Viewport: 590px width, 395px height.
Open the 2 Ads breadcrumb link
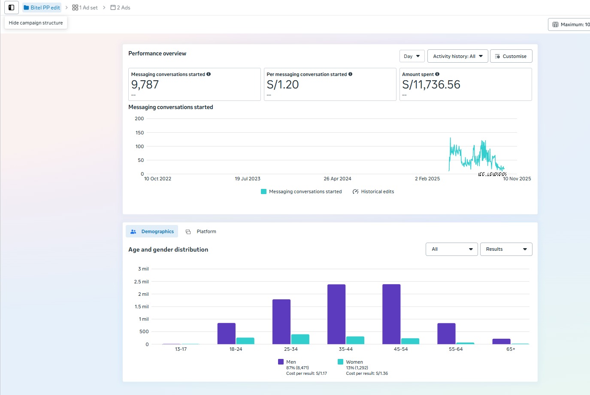(121, 8)
